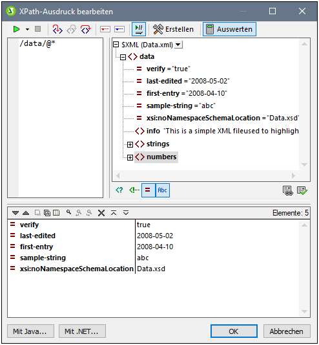Click the step into icon
319x345 pixels.
tap(57, 29)
